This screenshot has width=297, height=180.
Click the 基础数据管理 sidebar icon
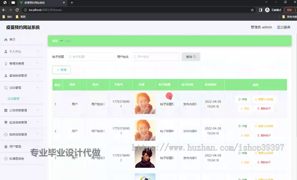pyautogui.click(x=6, y=75)
